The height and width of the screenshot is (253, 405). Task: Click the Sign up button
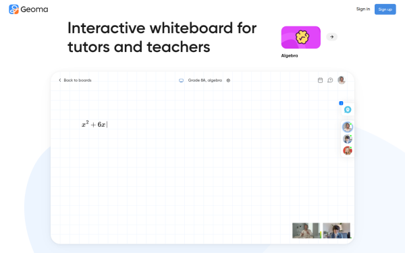[385, 9]
